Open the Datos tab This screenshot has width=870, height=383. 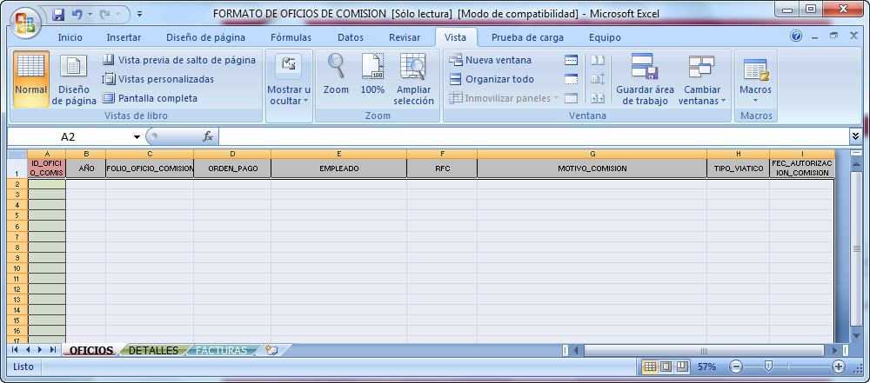pyautogui.click(x=351, y=37)
